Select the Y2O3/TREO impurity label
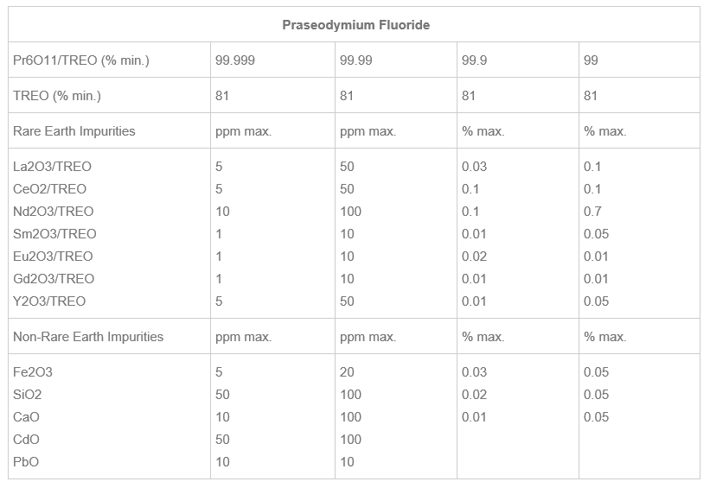Image resolution: width=710 pixels, height=488 pixels. pos(49,301)
